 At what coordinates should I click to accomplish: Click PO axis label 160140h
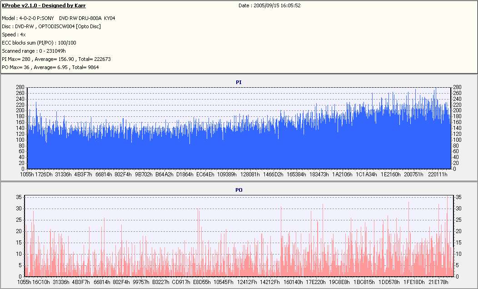click(x=293, y=282)
